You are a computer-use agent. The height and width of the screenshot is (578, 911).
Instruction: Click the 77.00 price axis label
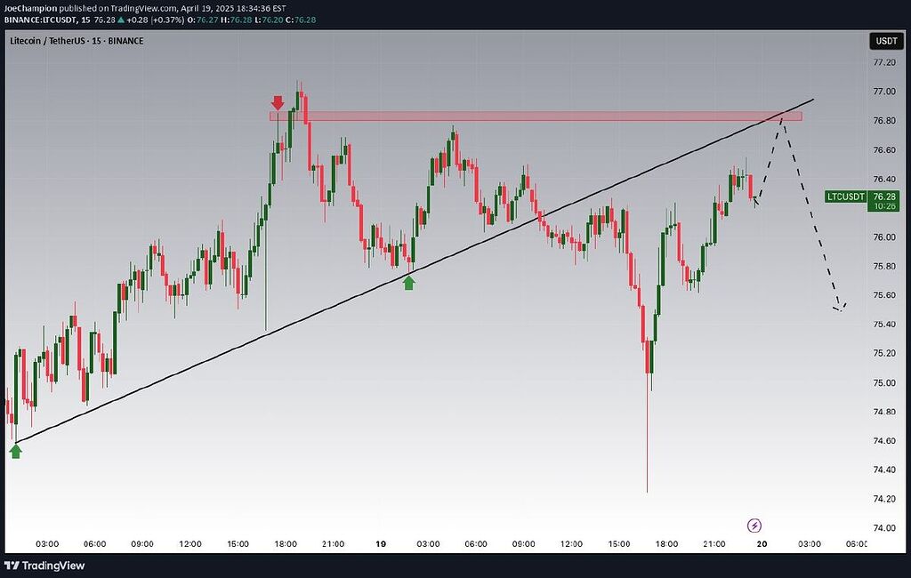883,92
